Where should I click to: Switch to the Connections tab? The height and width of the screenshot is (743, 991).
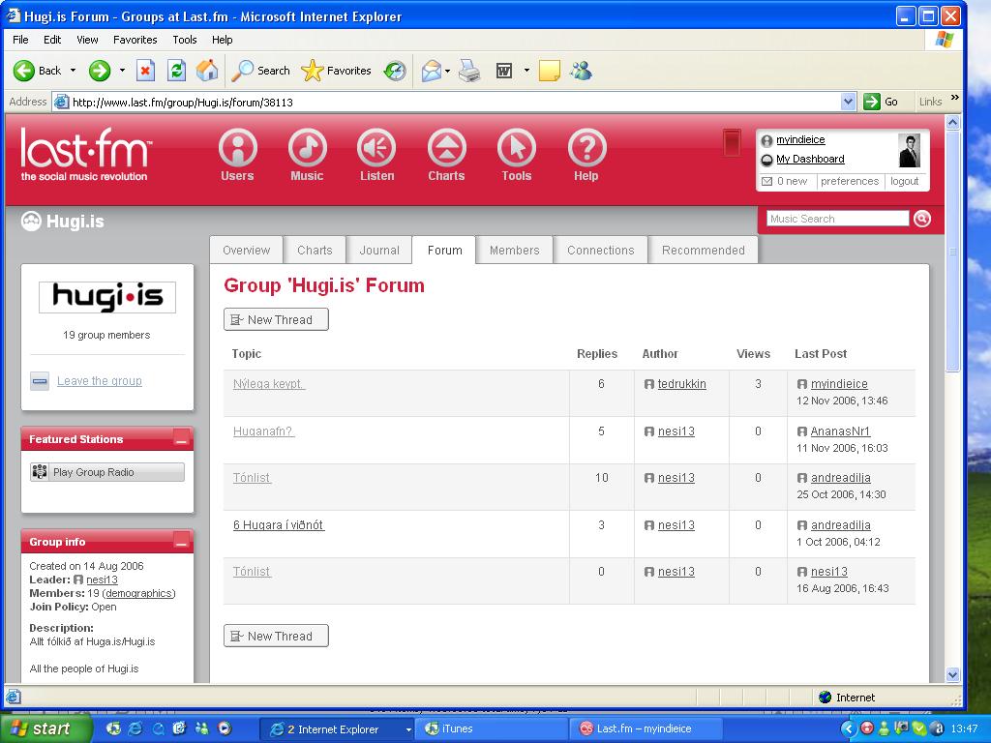(x=600, y=251)
